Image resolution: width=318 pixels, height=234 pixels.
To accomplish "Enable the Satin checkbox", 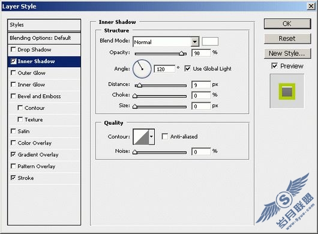I will (13, 131).
